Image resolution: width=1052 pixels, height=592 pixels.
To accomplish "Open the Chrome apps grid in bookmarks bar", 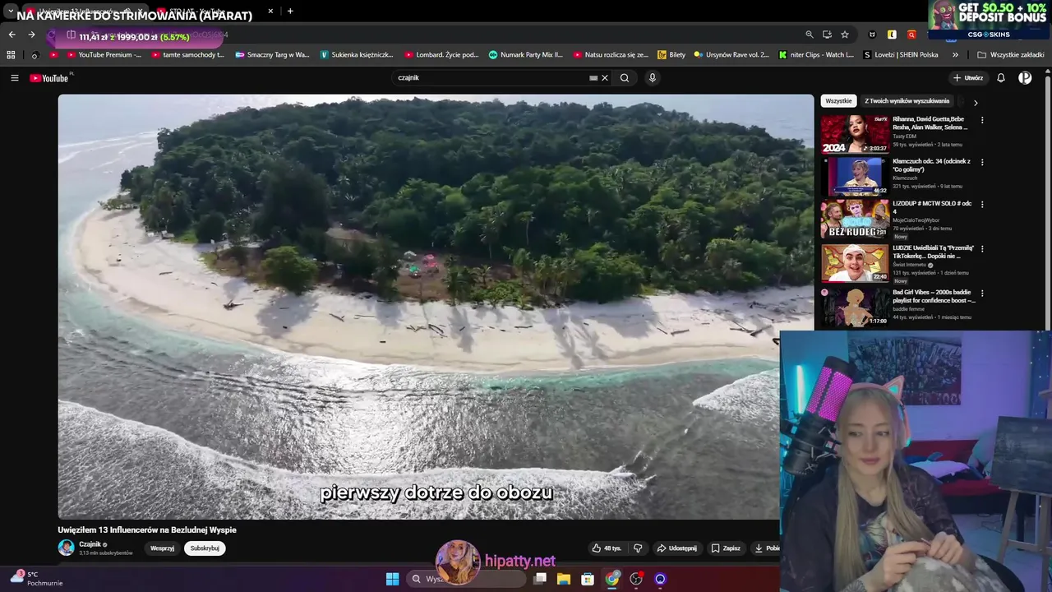I will (x=11, y=55).
